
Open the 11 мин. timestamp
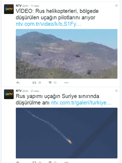(x=35, y=6)
